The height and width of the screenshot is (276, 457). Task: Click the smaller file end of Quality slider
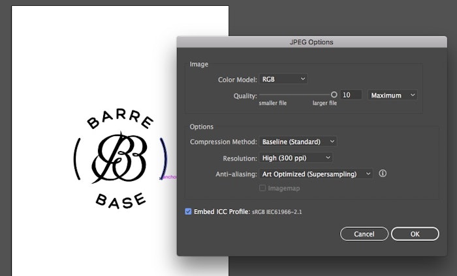click(x=261, y=95)
